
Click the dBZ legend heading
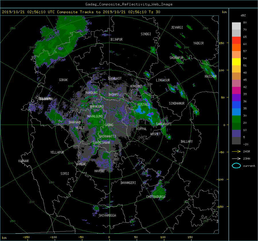(243, 15)
